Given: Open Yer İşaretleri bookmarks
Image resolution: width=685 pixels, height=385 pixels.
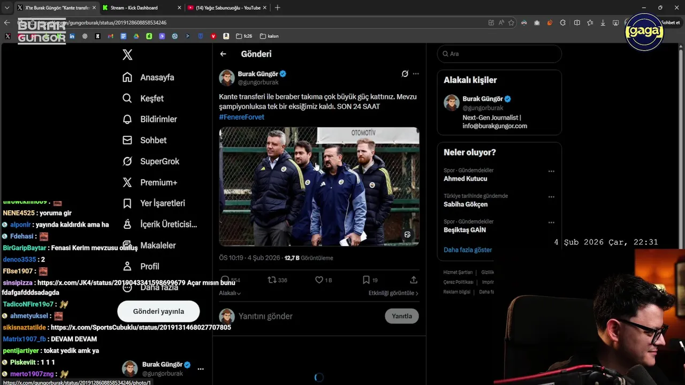Looking at the screenshot, I should click(154, 203).
